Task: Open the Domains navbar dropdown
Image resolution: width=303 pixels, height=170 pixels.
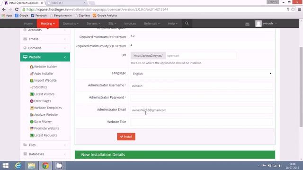Action: (x=71, y=24)
